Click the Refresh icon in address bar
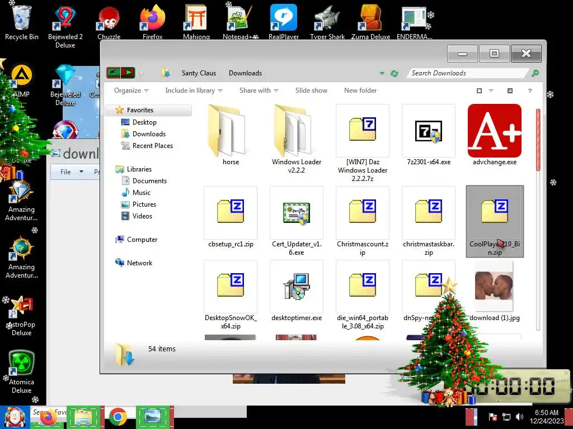The height and width of the screenshot is (429, 573). pos(394,73)
